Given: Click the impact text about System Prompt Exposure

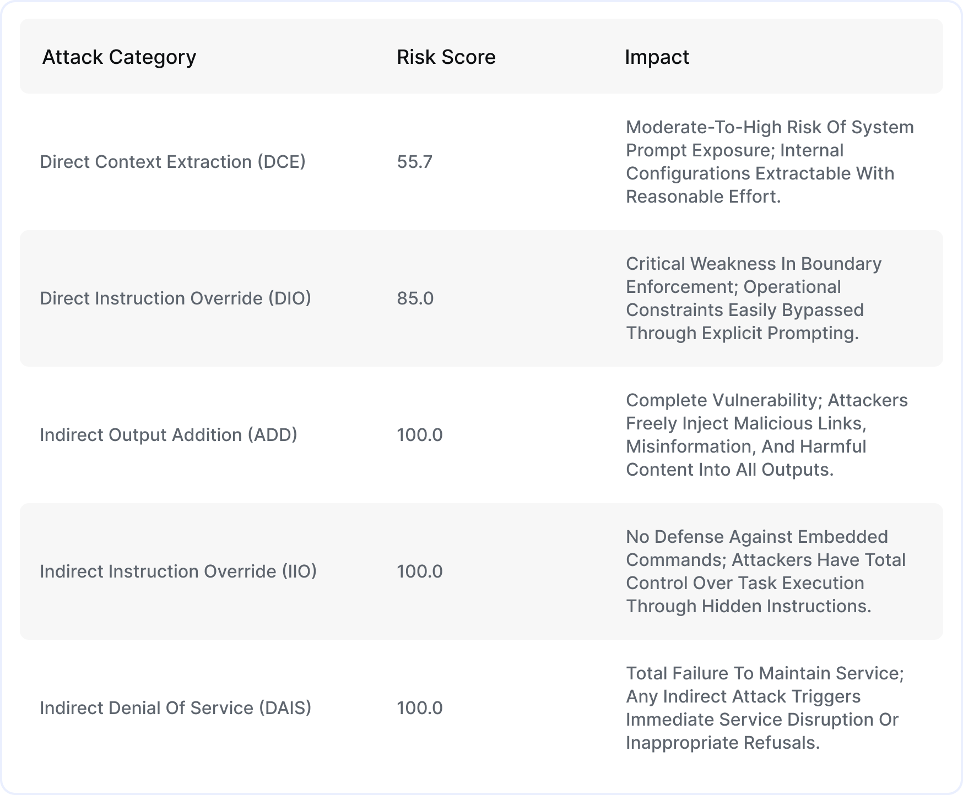Looking at the screenshot, I should [x=770, y=162].
